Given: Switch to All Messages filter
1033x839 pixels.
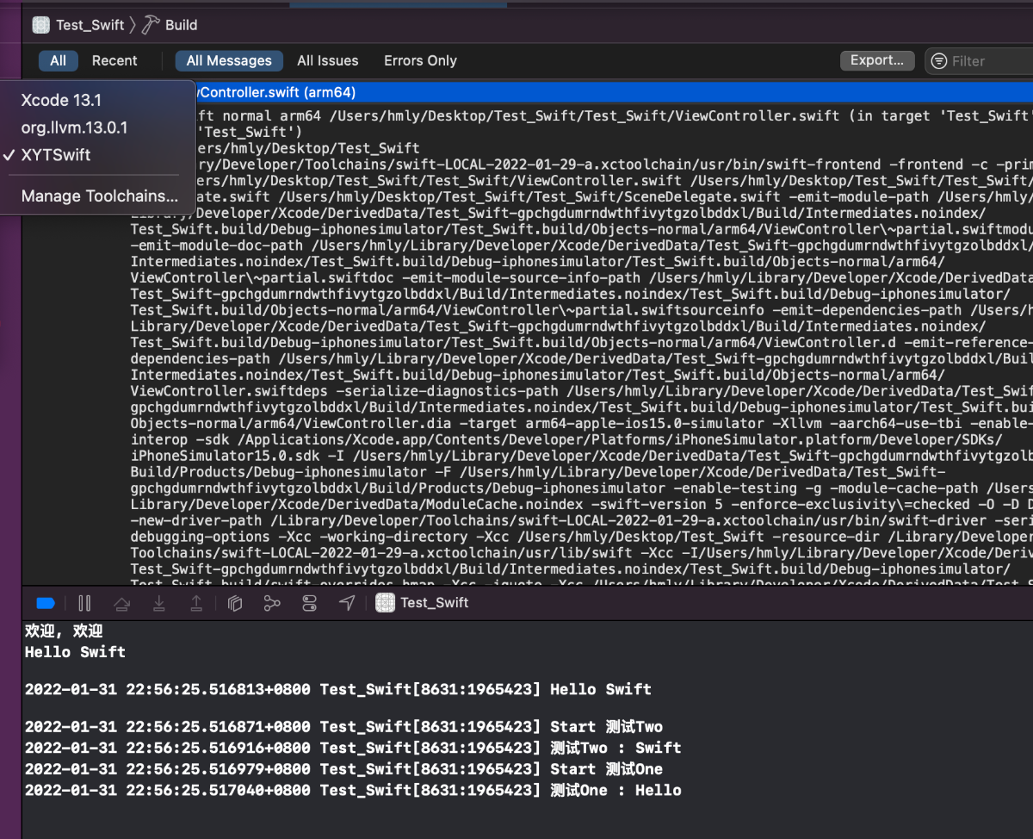Looking at the screenshot, I should pos(229,60).
